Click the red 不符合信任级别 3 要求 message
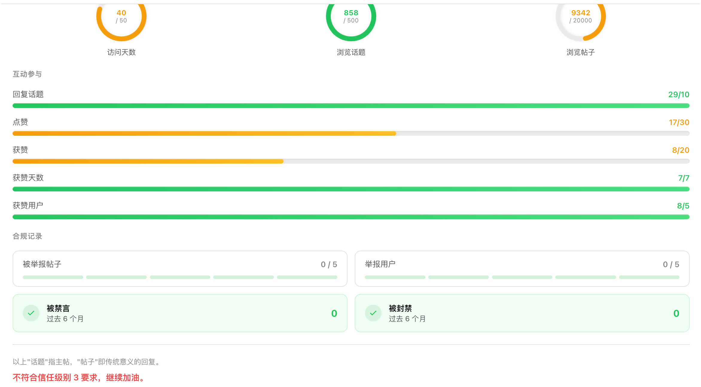This screenshot has width=701, height=387. point(79,378)
